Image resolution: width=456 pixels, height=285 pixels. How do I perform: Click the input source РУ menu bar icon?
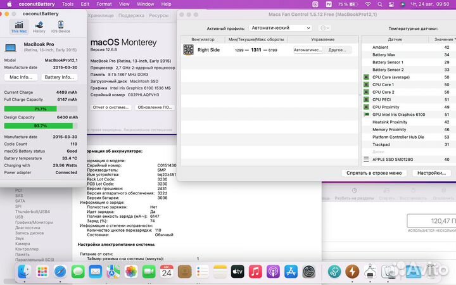[x=329, y=4]
